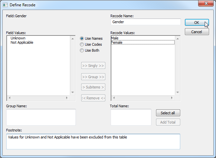
Task: Select Male in Recode Values list
Action: coord(115,38)
